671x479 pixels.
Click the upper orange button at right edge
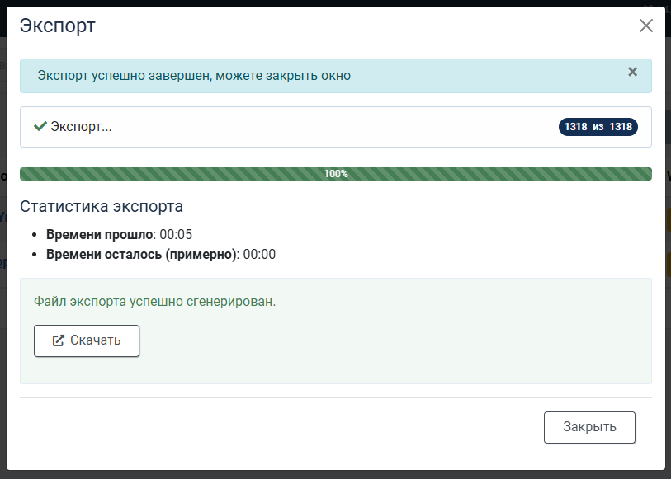click(x=668, y=219)
